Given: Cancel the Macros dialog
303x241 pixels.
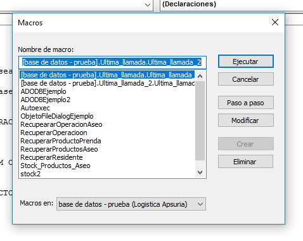Looking at the screenshot, I should [246, 79].
